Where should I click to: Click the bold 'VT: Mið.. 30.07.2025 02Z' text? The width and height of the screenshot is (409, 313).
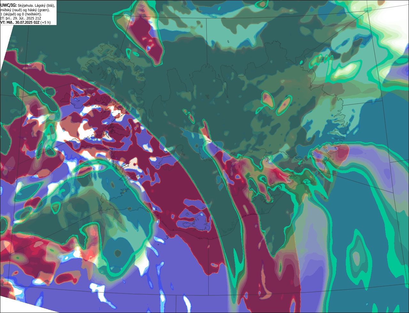pos(20,22)
